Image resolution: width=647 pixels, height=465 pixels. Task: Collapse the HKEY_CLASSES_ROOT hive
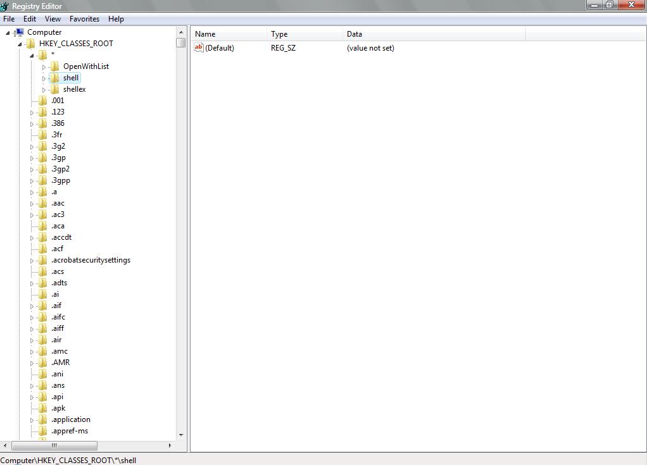(x=20, y=44)
